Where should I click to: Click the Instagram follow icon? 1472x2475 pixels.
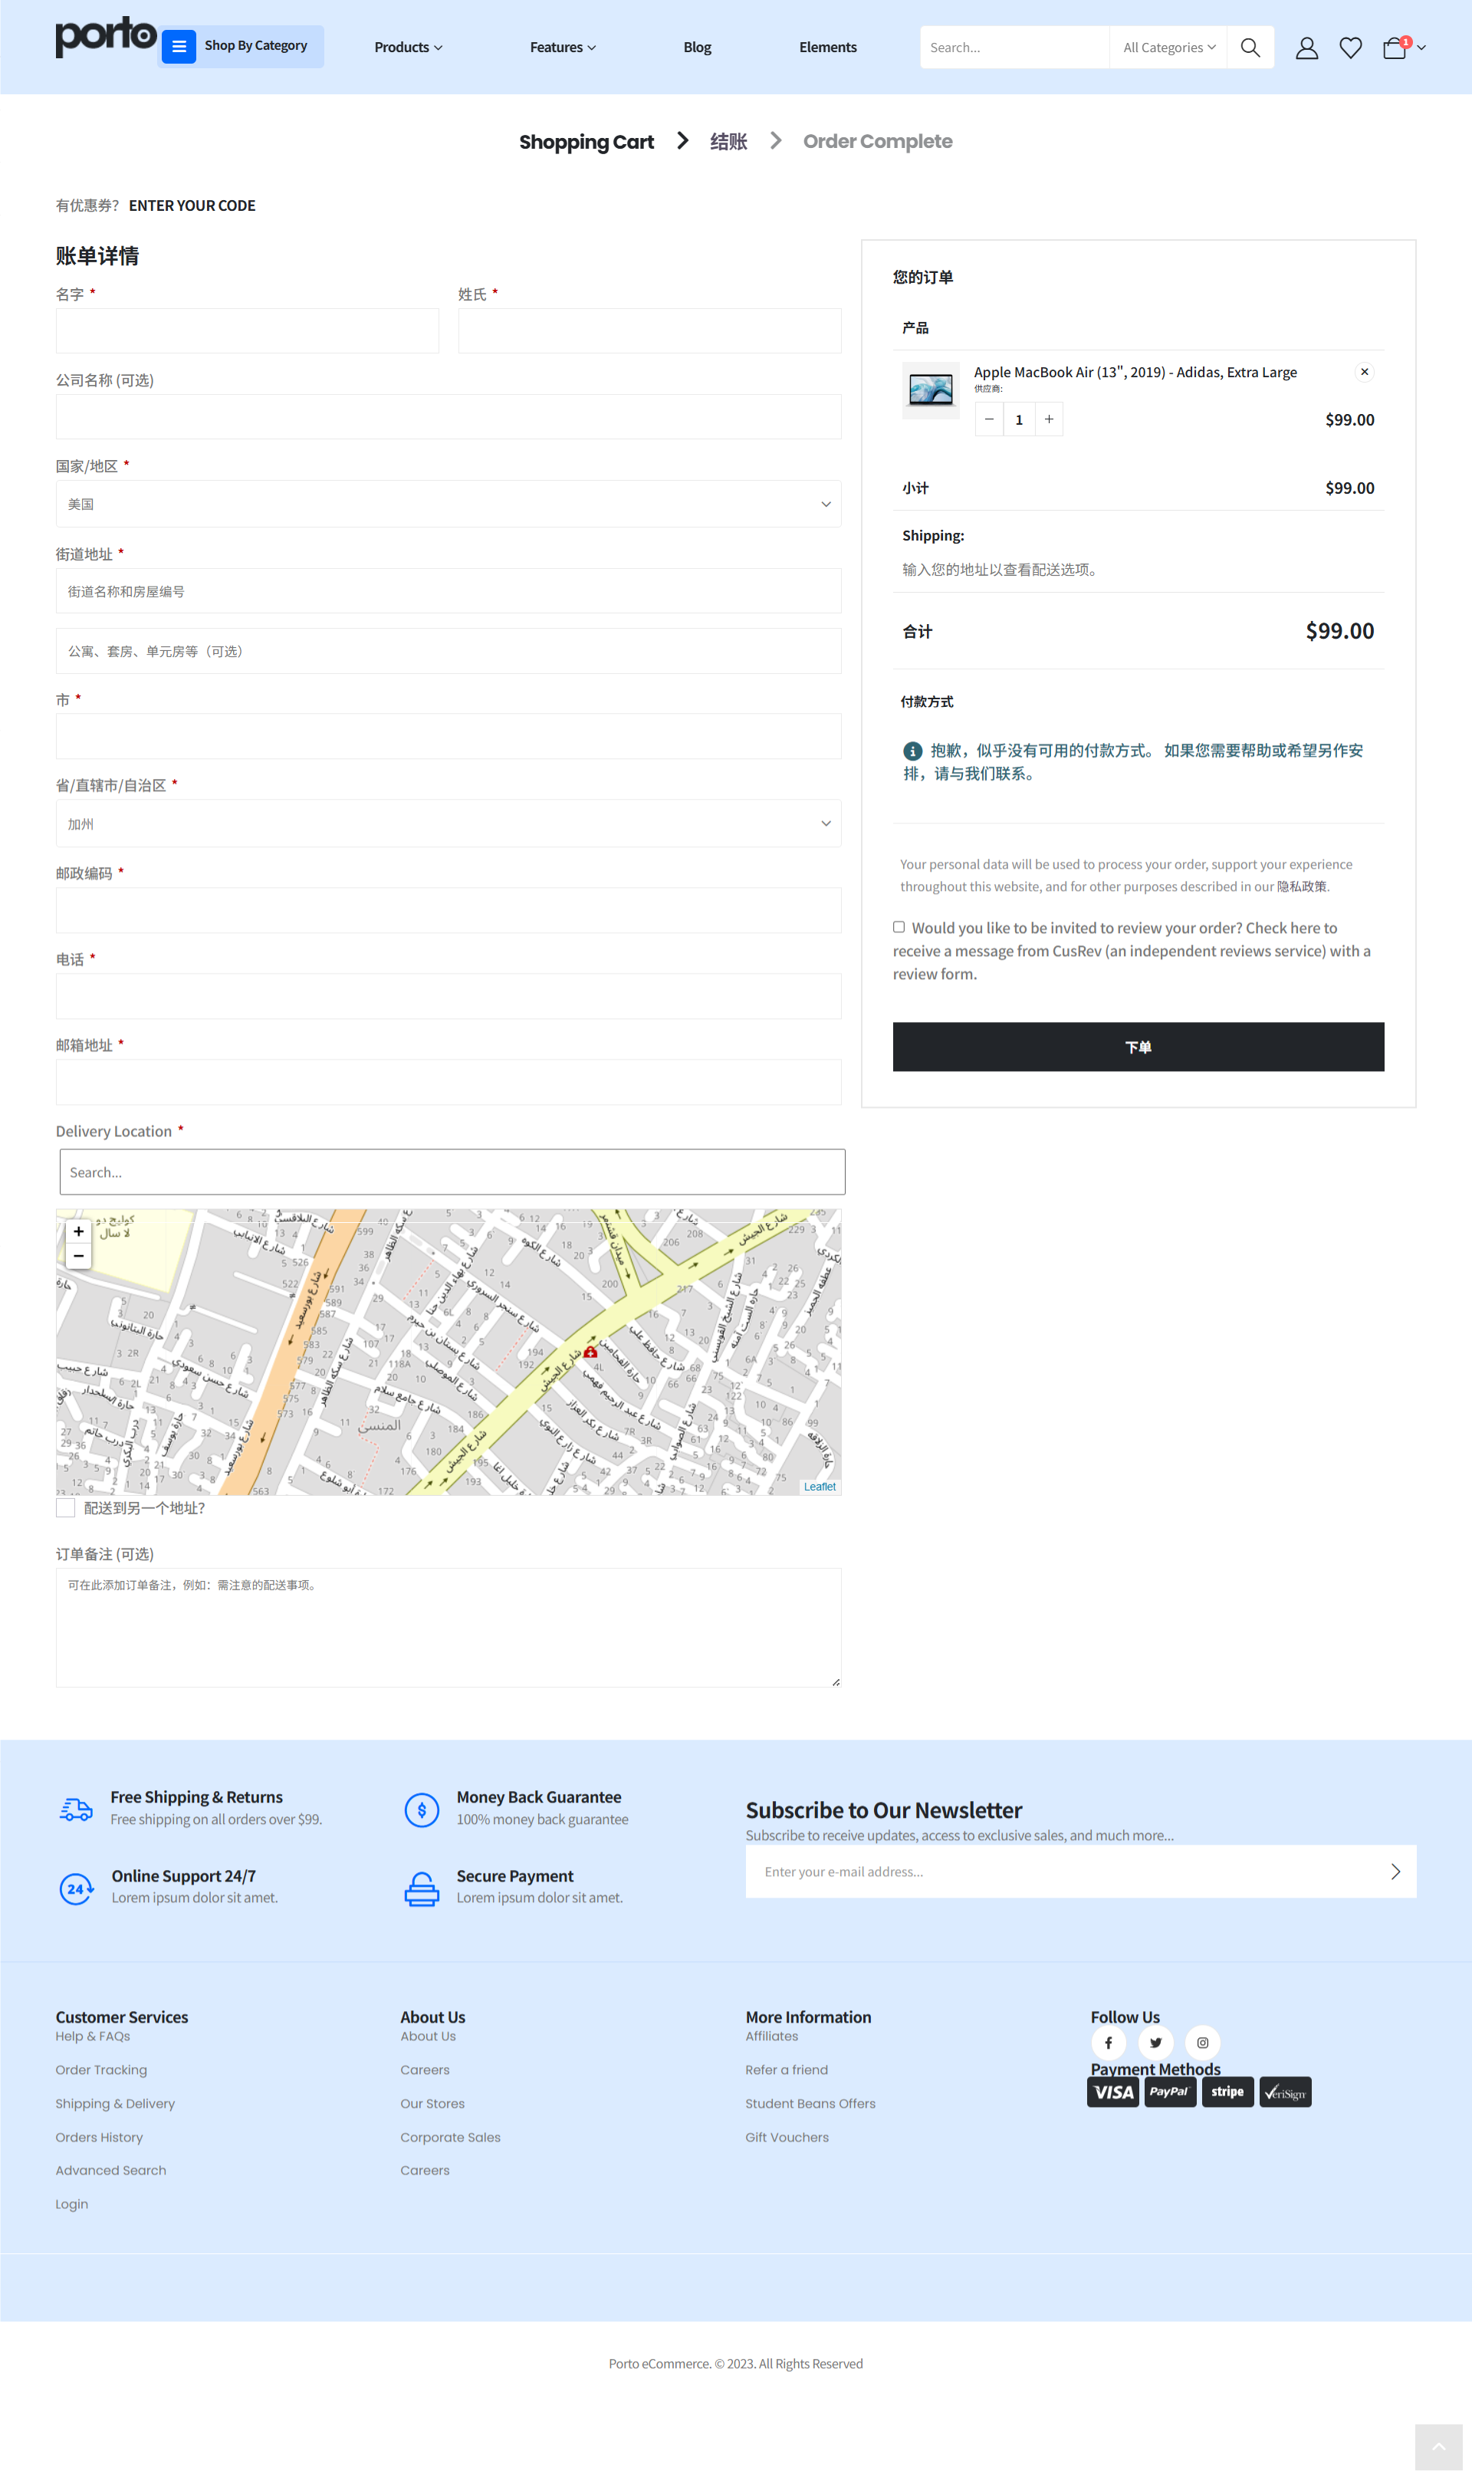point(1202,2043)
